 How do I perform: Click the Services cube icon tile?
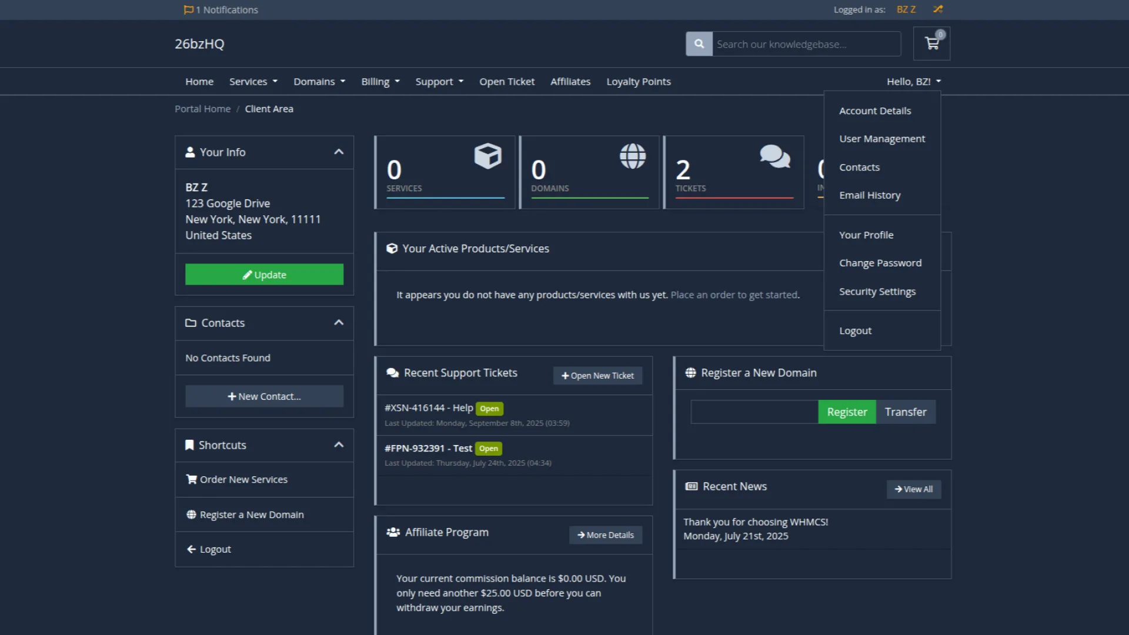487,156
